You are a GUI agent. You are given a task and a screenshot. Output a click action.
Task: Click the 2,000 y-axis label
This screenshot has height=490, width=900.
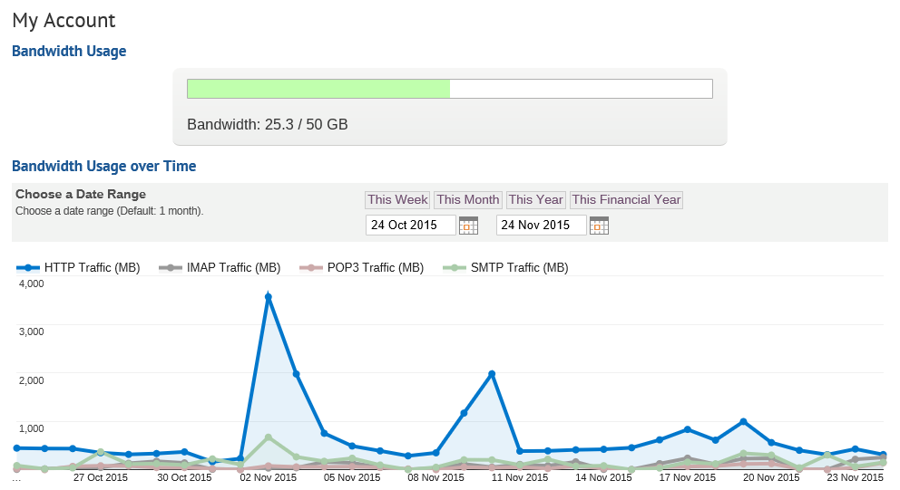tap(31, 380)
